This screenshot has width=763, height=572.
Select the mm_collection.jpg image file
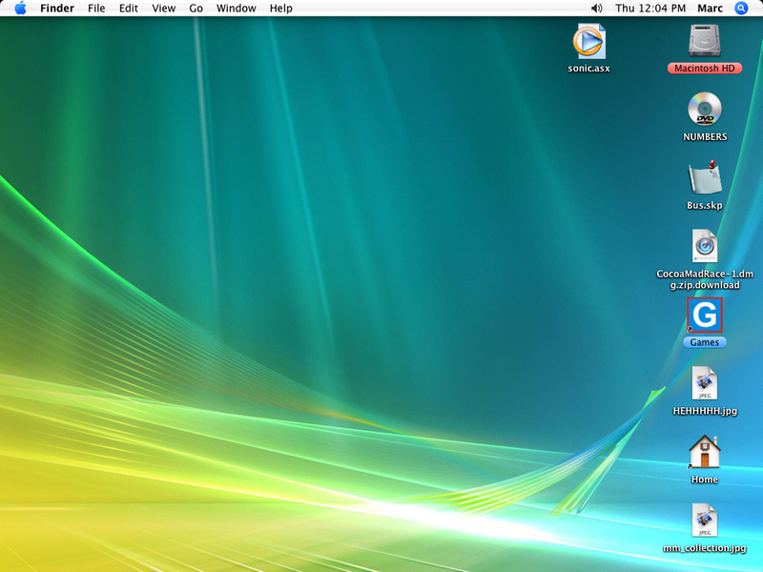coord(705,521)
